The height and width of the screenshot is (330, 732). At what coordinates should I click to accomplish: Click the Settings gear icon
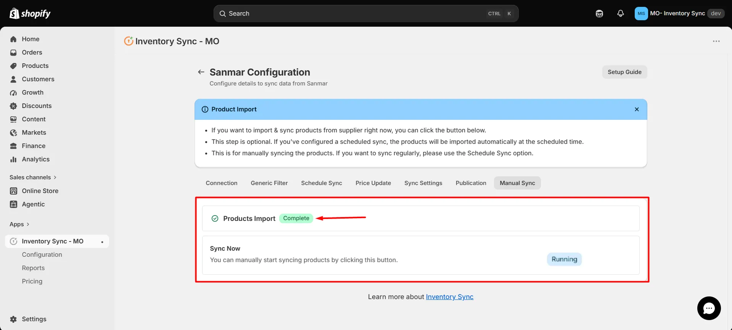[13, 319]
